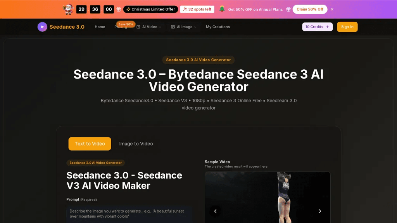Viewport: 397px width, 223px height.
Task: Click the Save 50% badge
Action: click(x=126, y=24)
